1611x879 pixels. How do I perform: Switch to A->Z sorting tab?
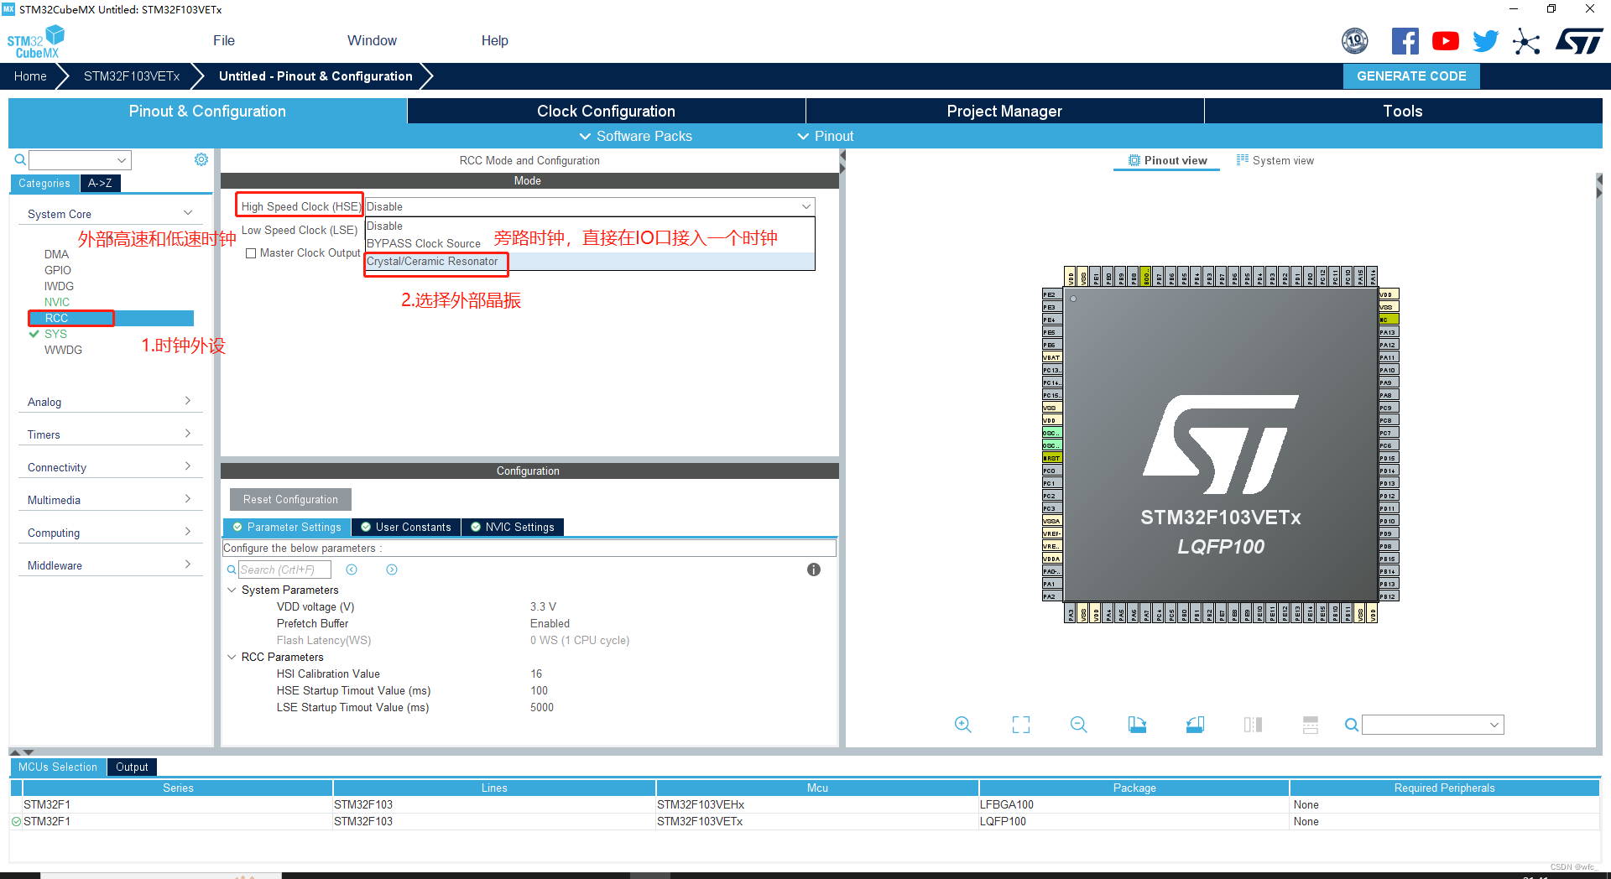coord(100,183)
